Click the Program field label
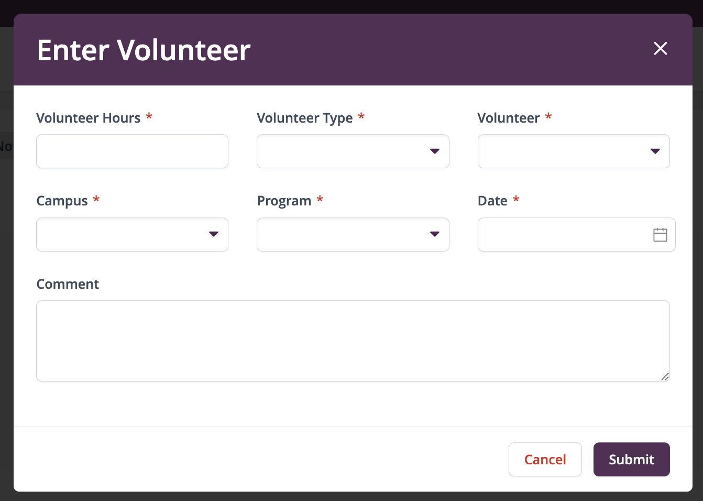The image size is (703, 501). pos(284,201)
